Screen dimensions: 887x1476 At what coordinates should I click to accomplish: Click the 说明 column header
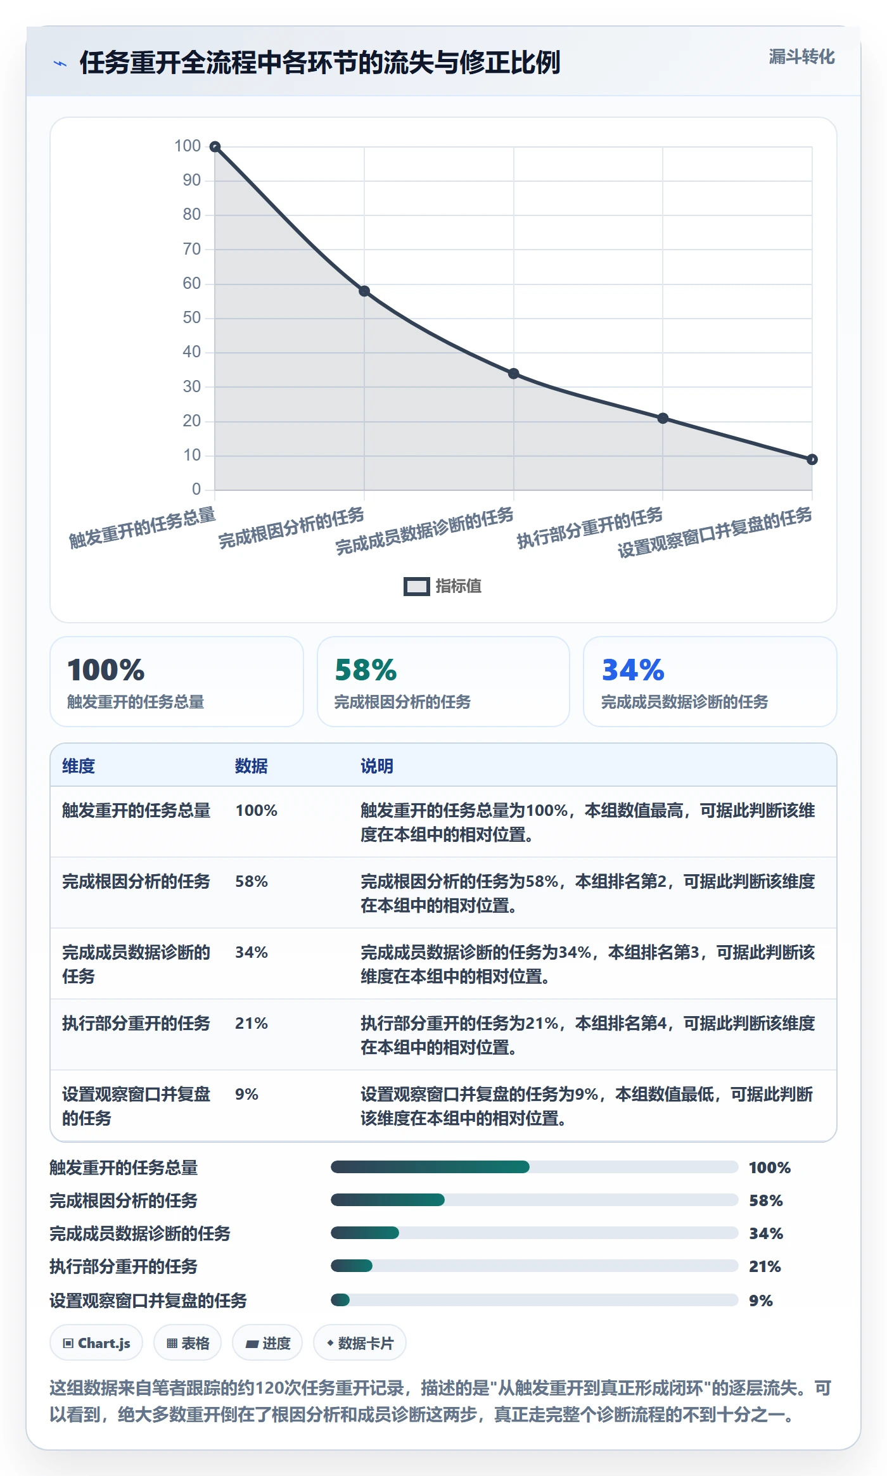pyautogui.click(x=377, y=766)
